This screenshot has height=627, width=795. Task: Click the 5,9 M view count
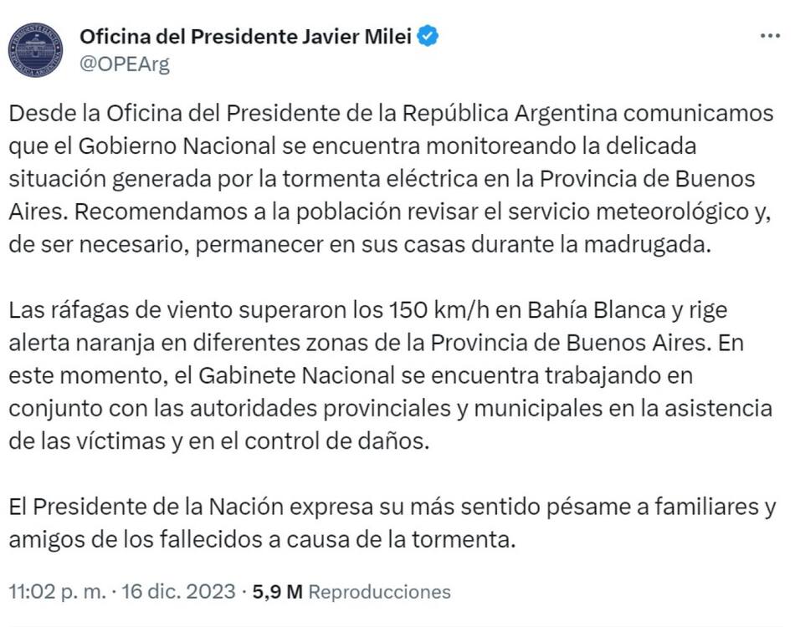coord(277,592)
